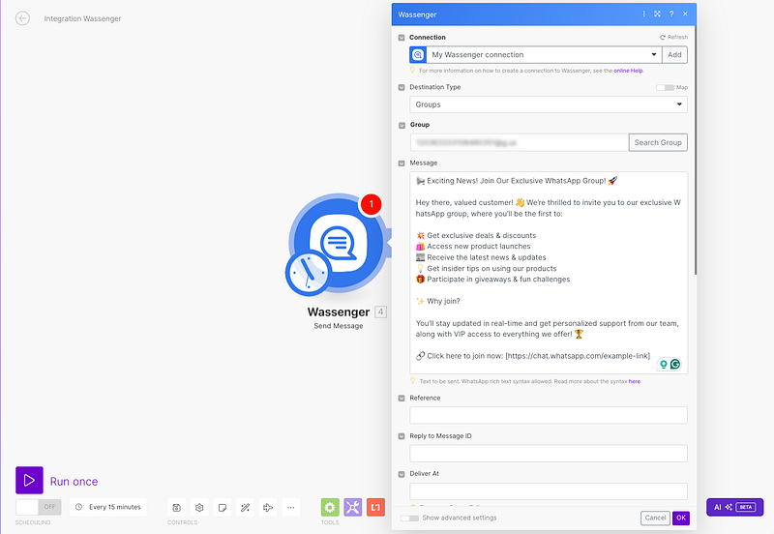Open scenario settings gear in Controls
Image resolution: width=774 pixels, height=534 pixels.
(x=199, y=507)
